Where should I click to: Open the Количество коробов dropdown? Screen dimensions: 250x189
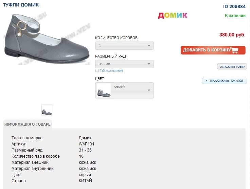(124, 46)
